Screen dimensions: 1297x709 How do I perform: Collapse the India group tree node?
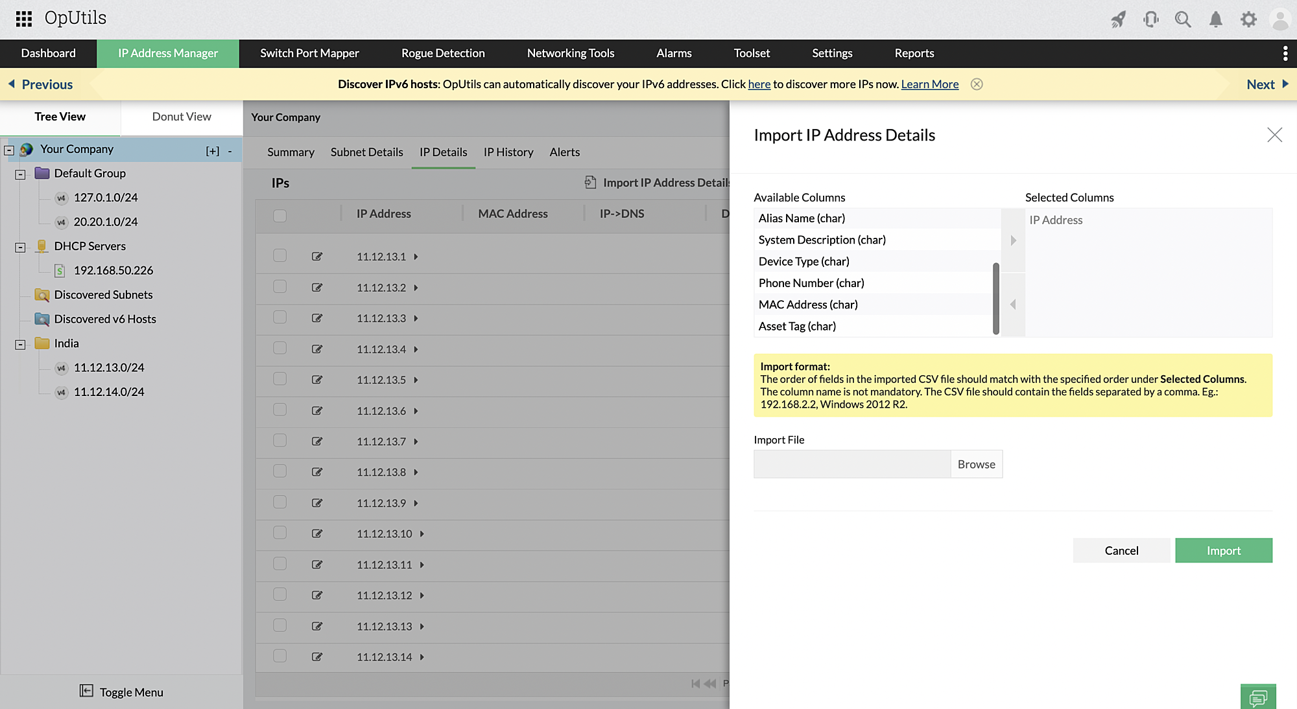(x=20, y=344)
